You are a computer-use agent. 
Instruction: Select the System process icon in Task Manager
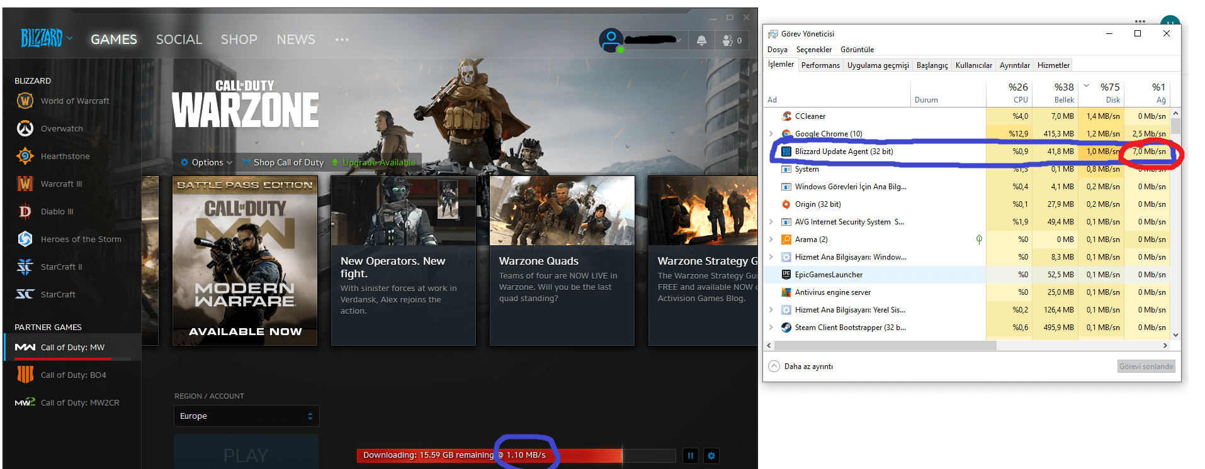pos(786,169)
